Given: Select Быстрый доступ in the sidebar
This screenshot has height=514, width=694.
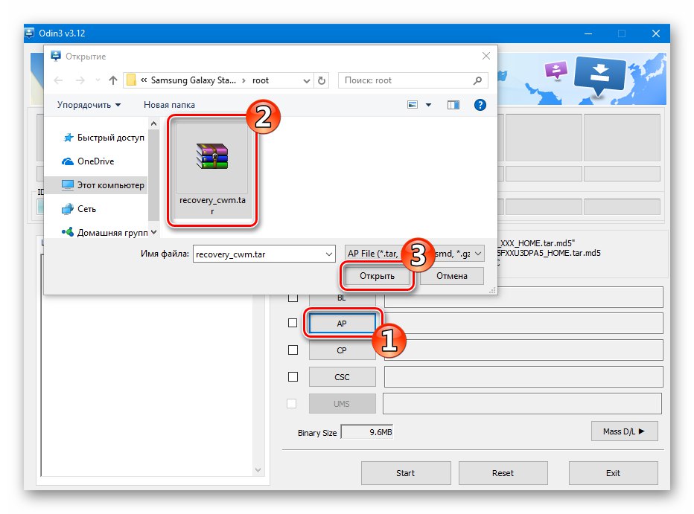Looking at the screenshot, I should click(x=104, y=138).
